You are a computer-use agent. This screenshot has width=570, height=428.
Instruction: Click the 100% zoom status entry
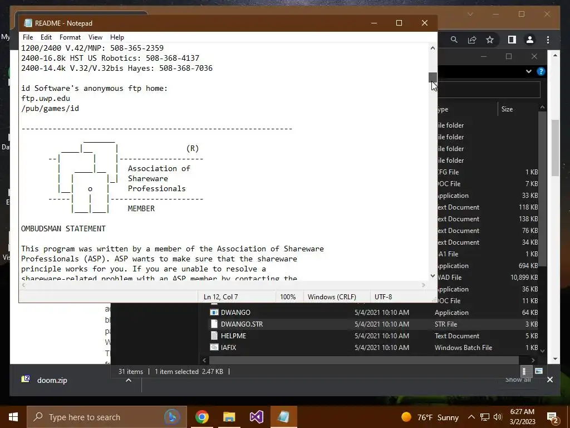pyautogui.click(x=288, y=297)
